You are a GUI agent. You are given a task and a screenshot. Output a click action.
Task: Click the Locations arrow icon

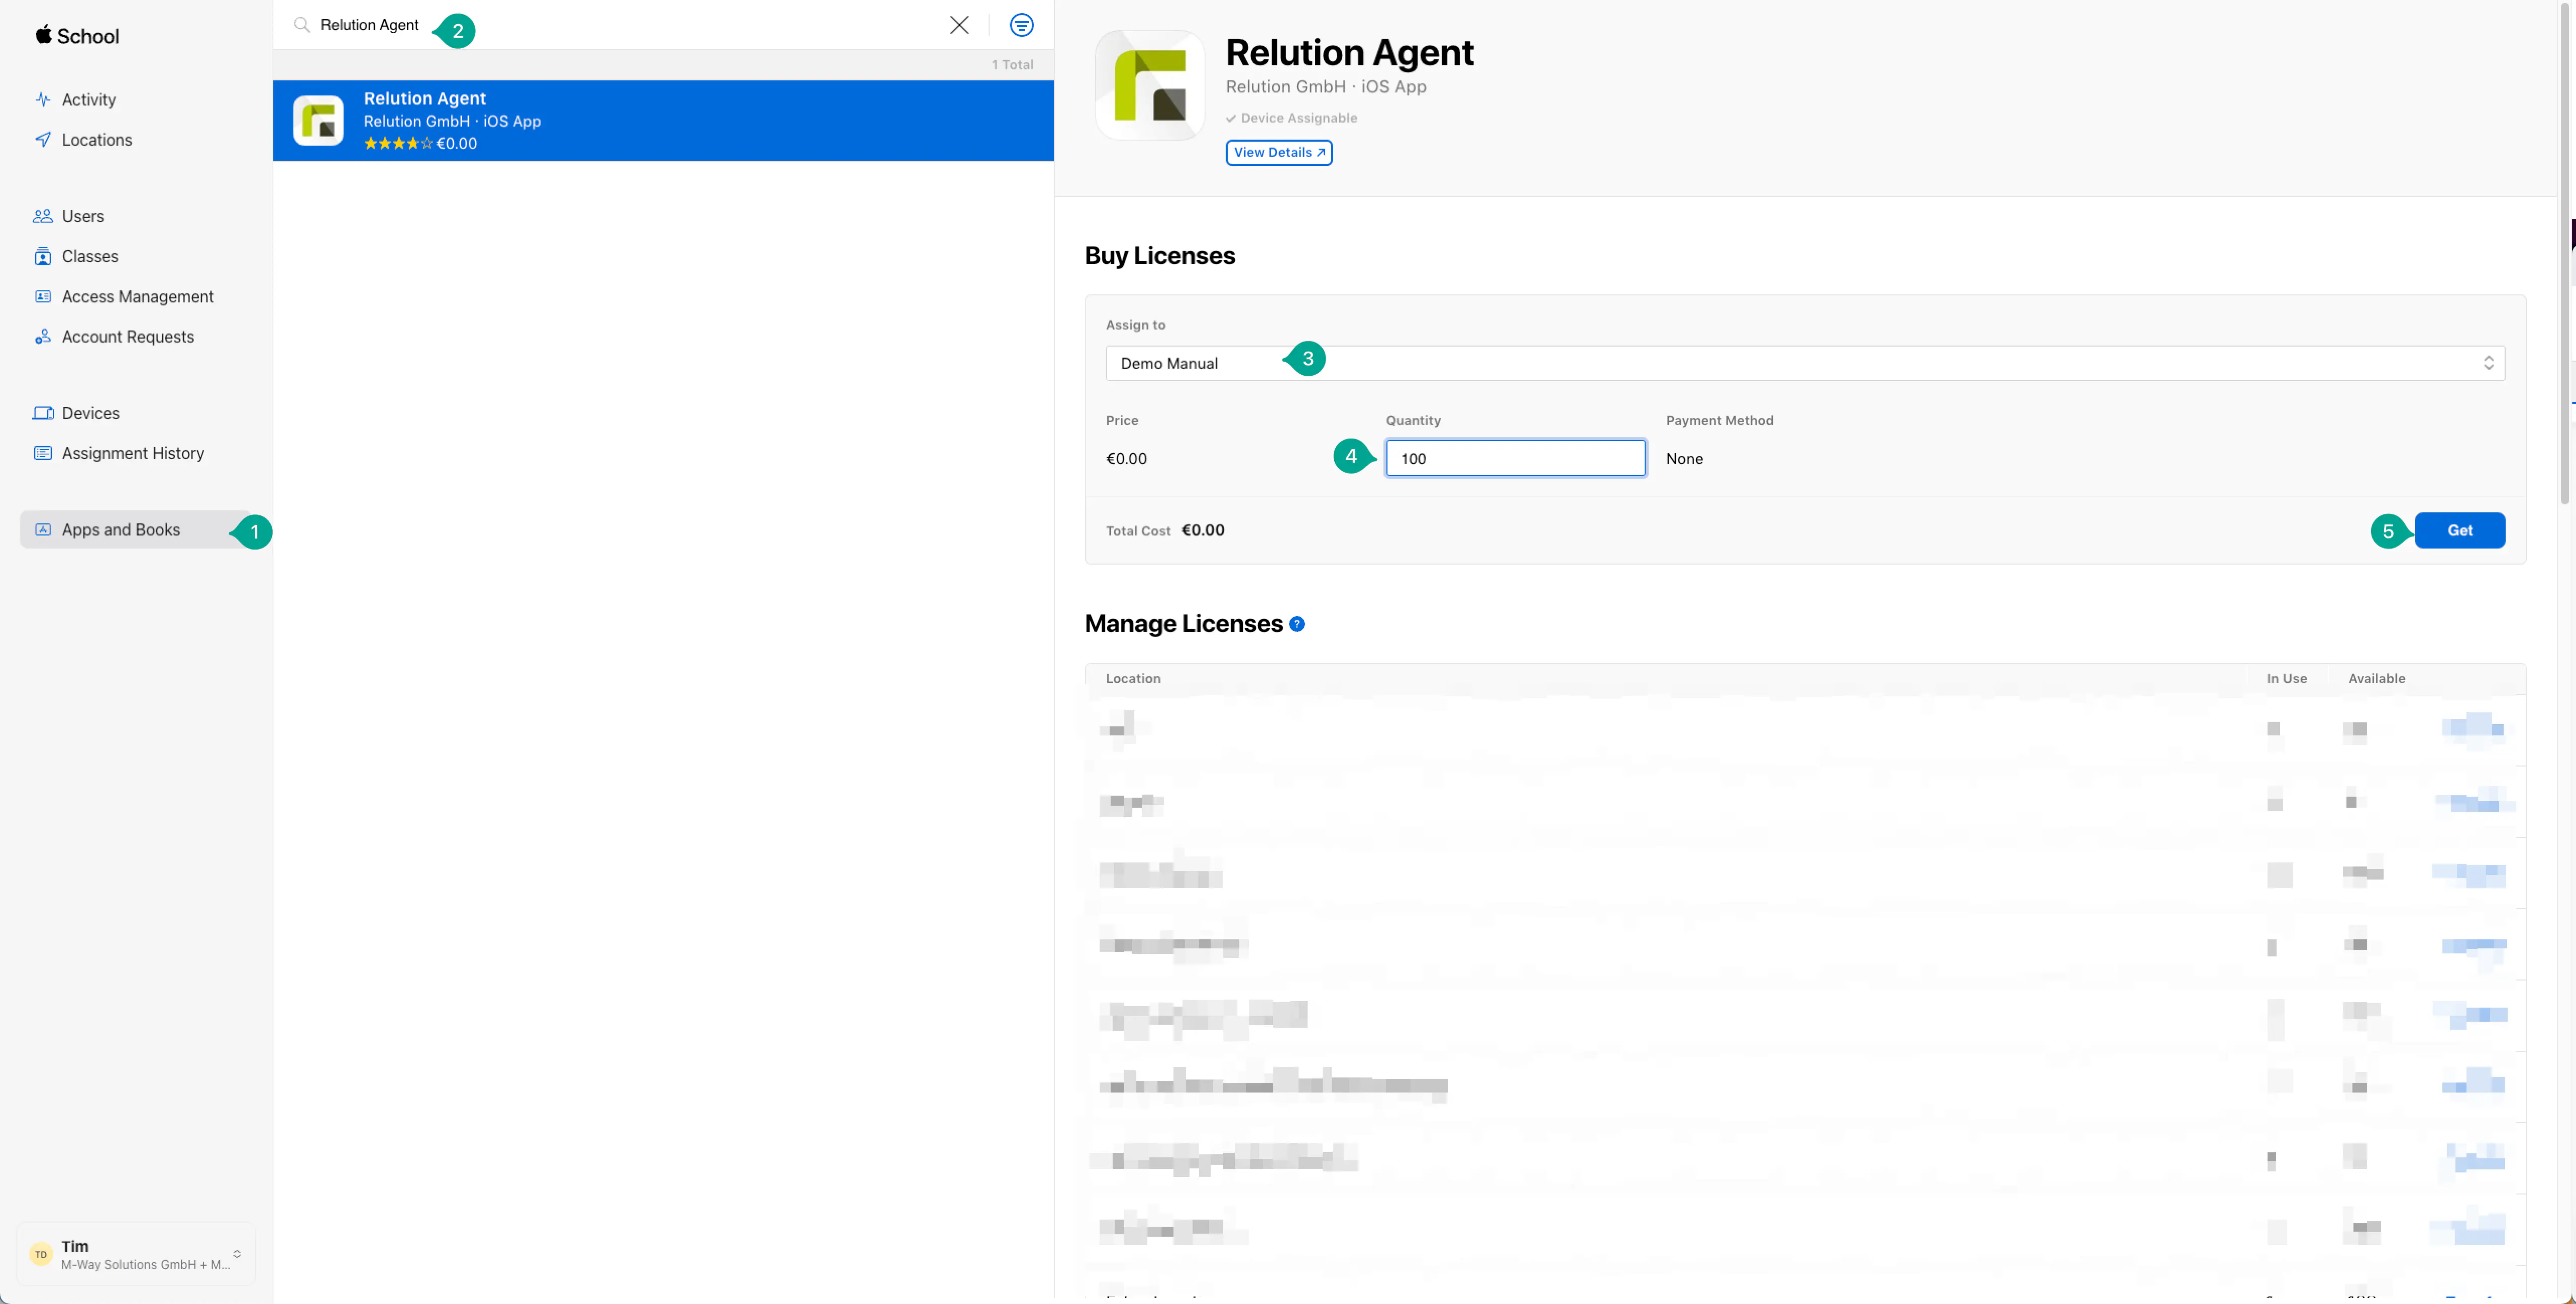tap(43, 140)
